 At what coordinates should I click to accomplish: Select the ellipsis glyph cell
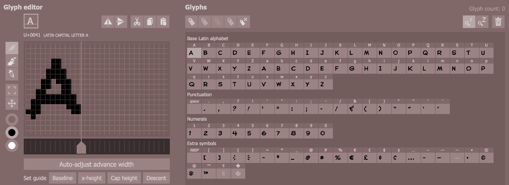413,155
